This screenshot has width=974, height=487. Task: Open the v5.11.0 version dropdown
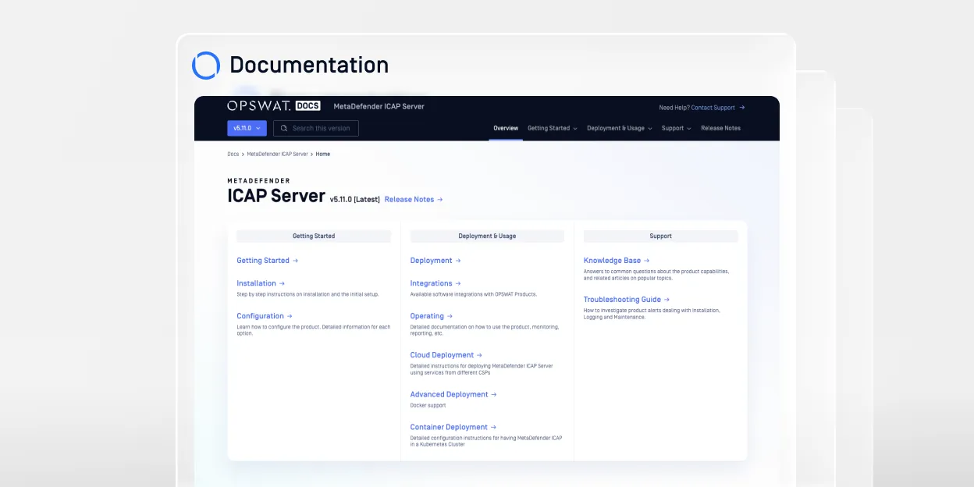tap(247, 128)
